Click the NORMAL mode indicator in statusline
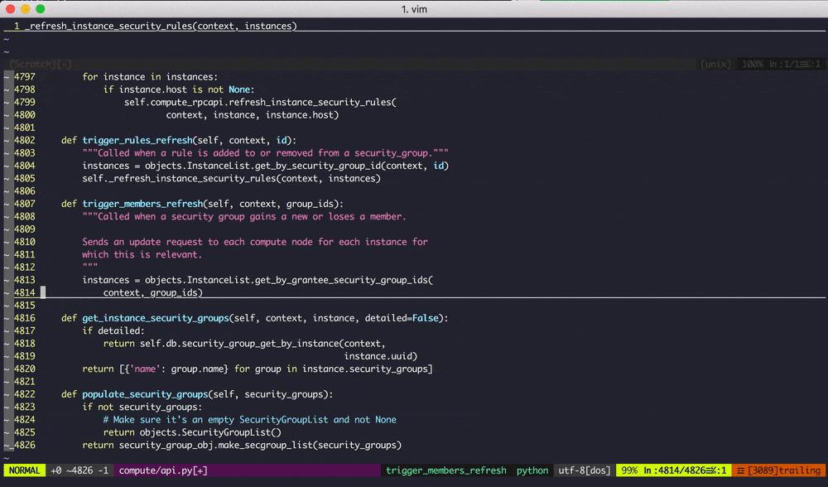Viewport: 828px width, 487px height. [24, 470]
